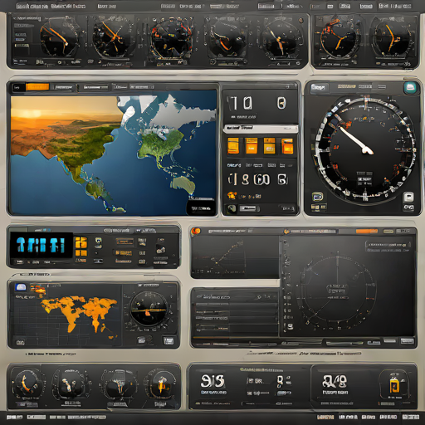Select the last orange square button in the middle panel
The image size is (425, 425).
pos(287,146)
